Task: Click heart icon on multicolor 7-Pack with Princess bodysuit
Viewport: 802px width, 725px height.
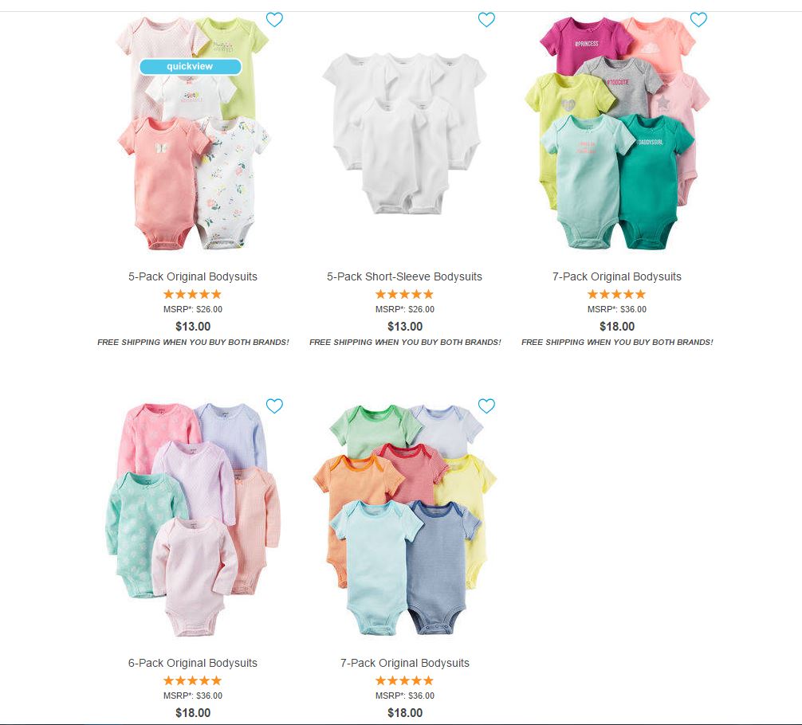Action: (698, 19)
